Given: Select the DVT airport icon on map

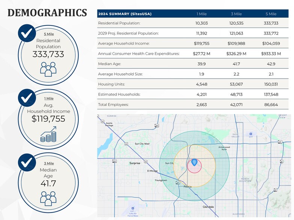Looking at the screenshot, I should [x=250, y=134].
